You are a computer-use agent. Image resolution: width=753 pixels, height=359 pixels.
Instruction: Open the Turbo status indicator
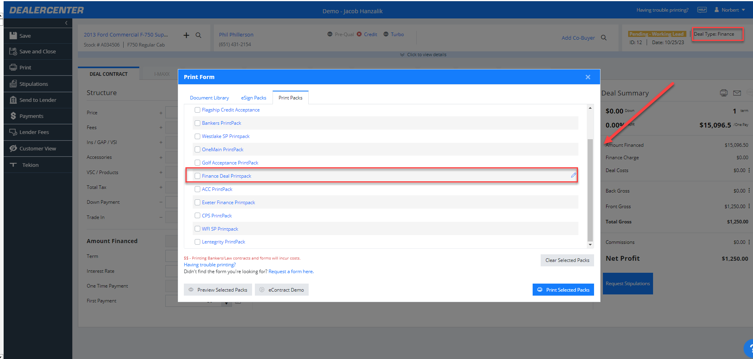coord(394,34)
